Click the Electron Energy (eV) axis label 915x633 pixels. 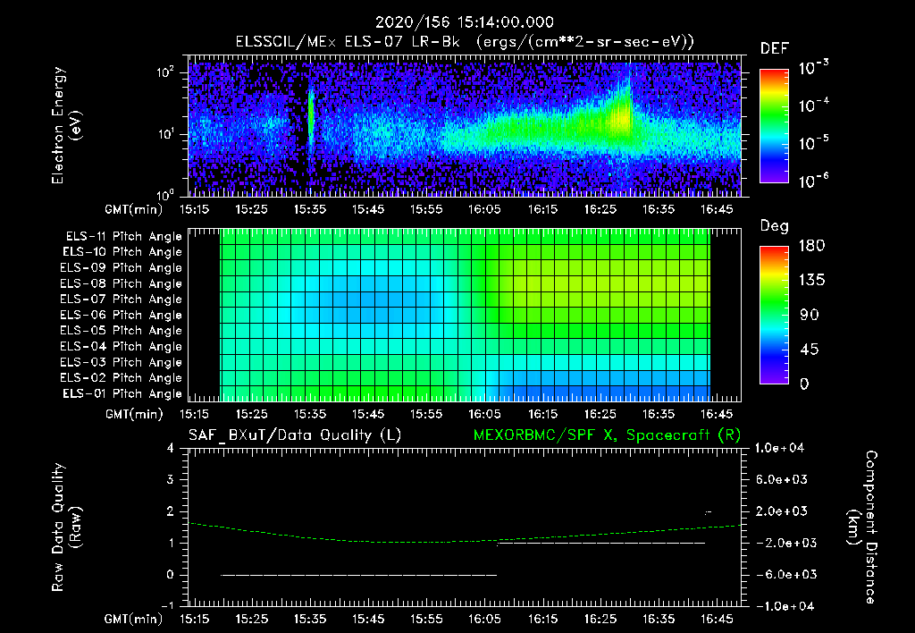click(66, 125)
